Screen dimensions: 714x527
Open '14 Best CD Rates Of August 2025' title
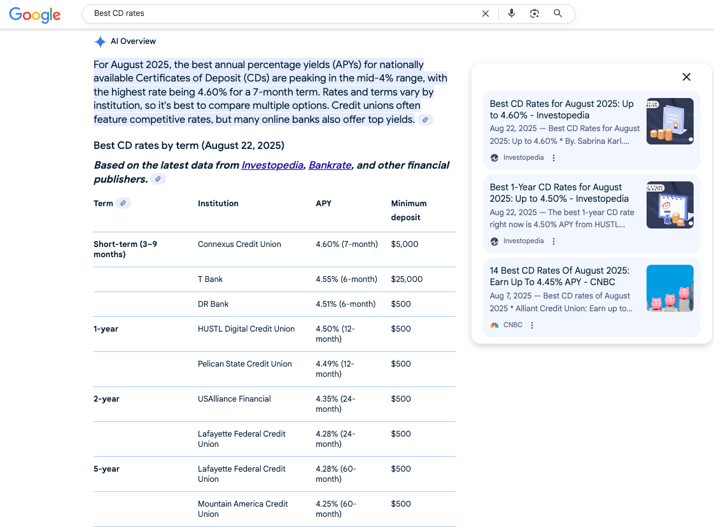pyautogui.click(x=559, y=276)
